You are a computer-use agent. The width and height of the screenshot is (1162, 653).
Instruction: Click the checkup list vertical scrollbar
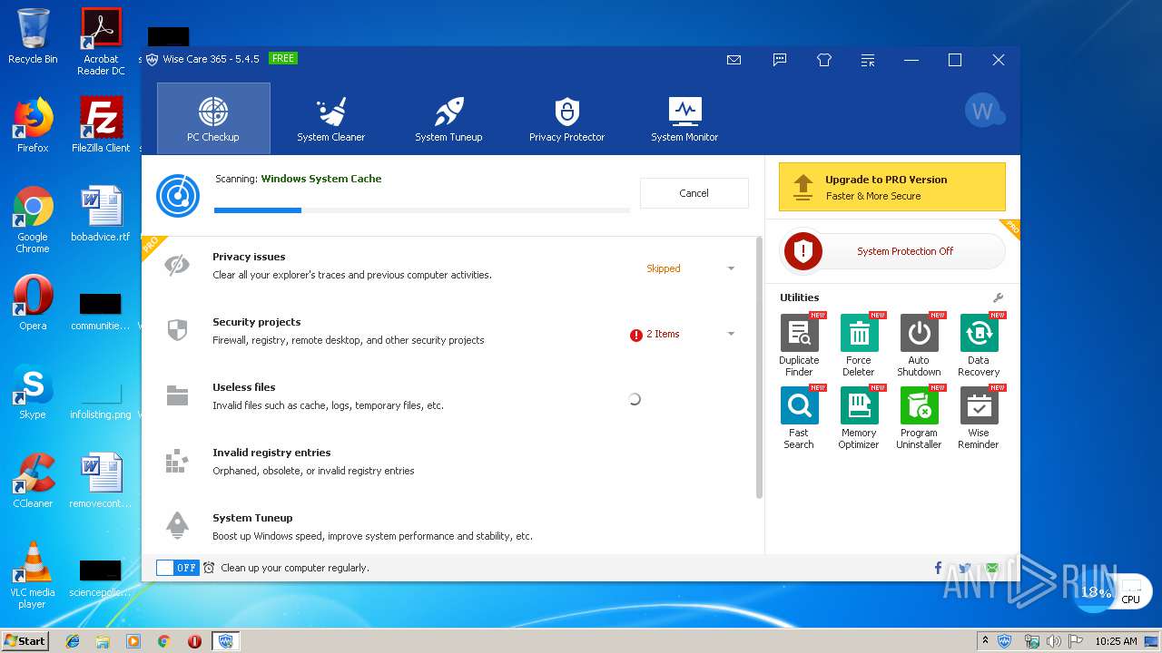(759, 367)
